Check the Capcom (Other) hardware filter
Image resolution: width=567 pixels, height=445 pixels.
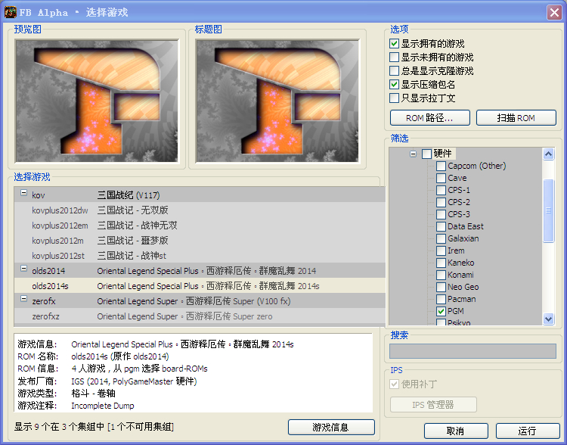pos(441,166)
